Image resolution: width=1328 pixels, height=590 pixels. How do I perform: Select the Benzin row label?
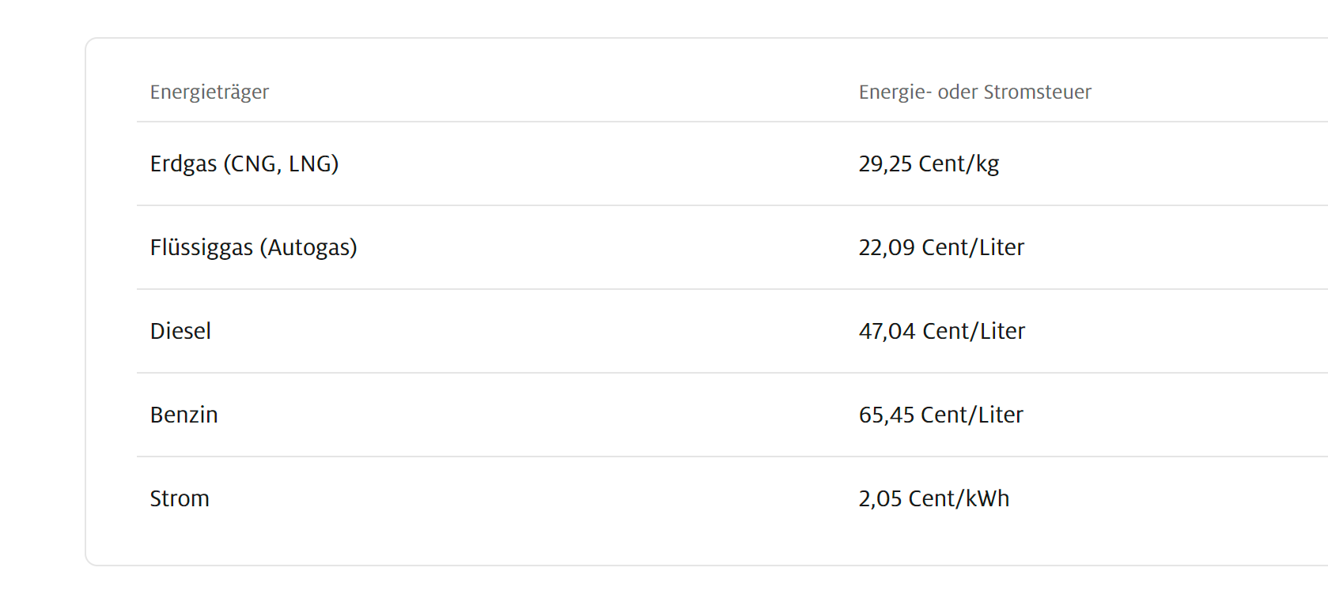coord(183,415)
